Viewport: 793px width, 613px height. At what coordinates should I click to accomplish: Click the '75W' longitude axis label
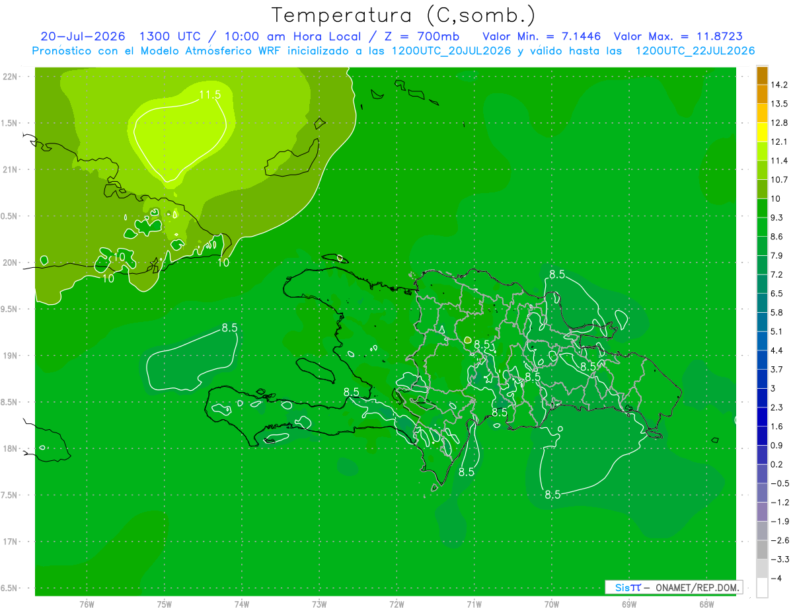165,604
